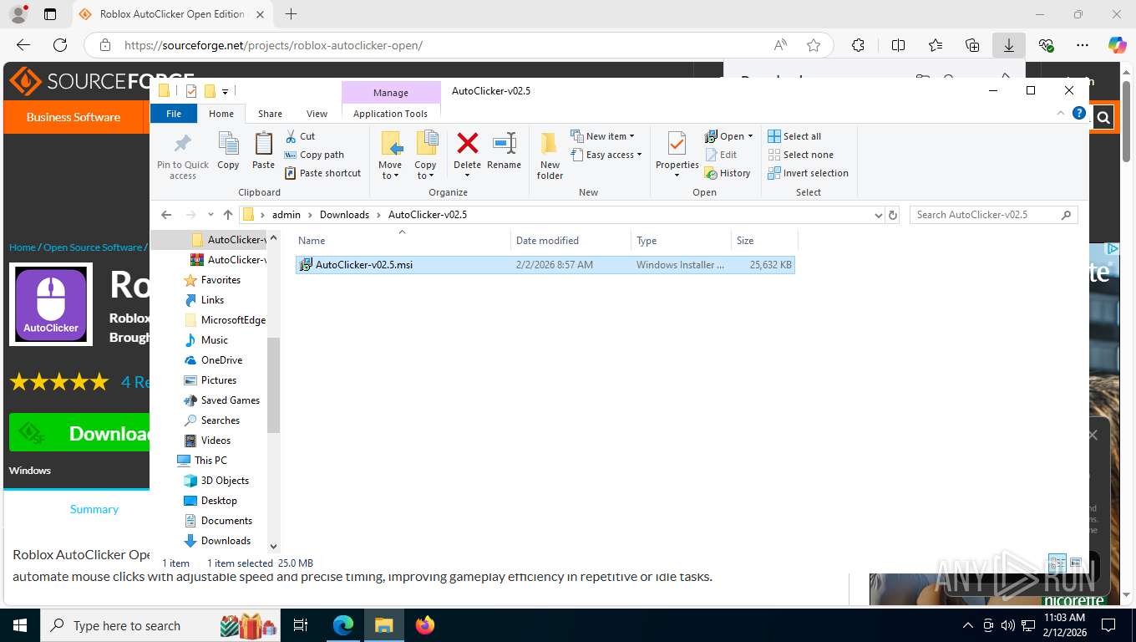Screen dimensions: 1136x642
Task: Click Copy path in Clipboard group
Action: click(x=314, y=155)
